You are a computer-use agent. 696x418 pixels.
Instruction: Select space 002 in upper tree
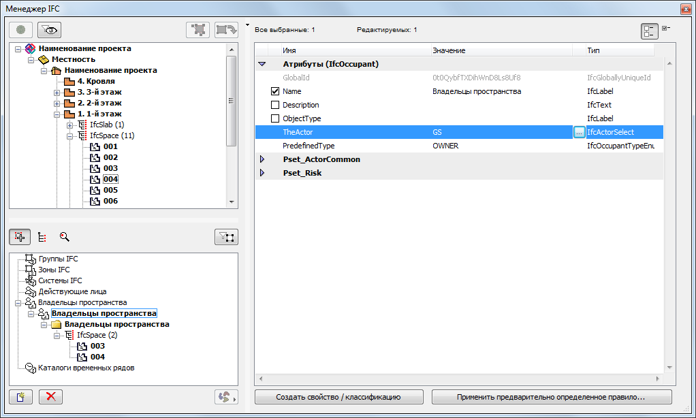(110, 157)
